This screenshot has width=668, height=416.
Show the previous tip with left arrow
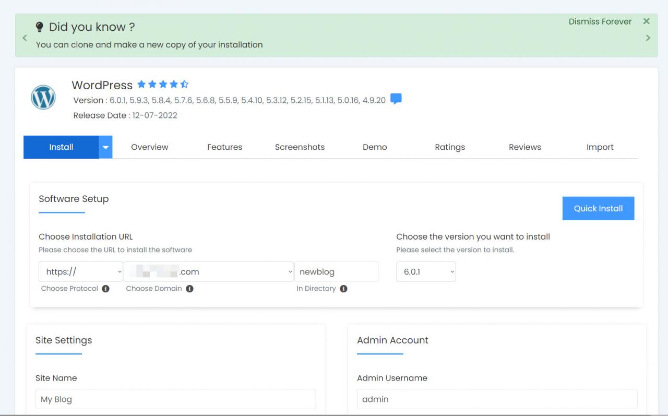pyautogui.click(x=24, y=38)
